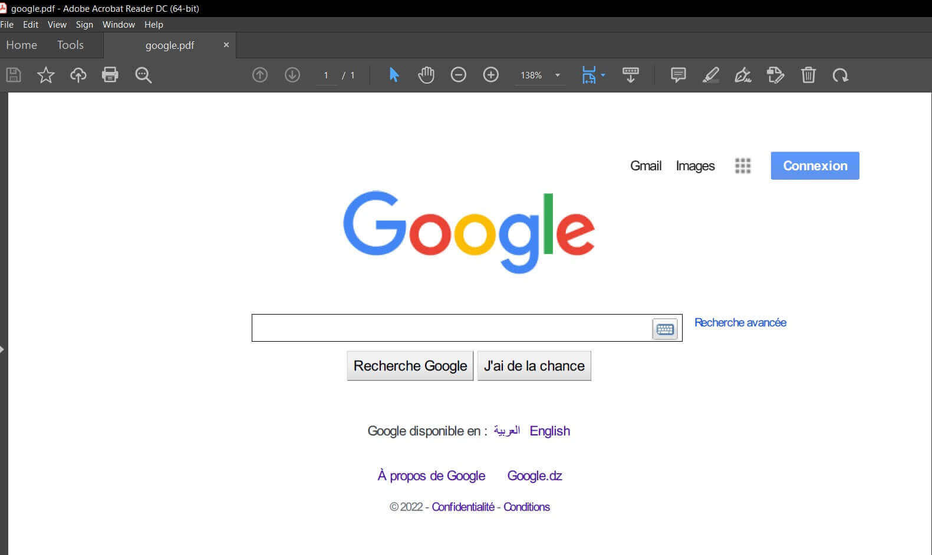Click the upload to cloud icon

click(78, 75)
